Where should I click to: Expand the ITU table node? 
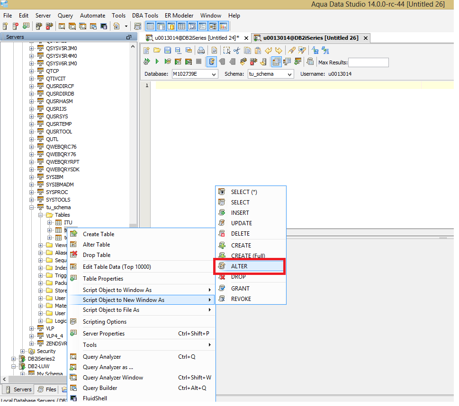point(49,222)
